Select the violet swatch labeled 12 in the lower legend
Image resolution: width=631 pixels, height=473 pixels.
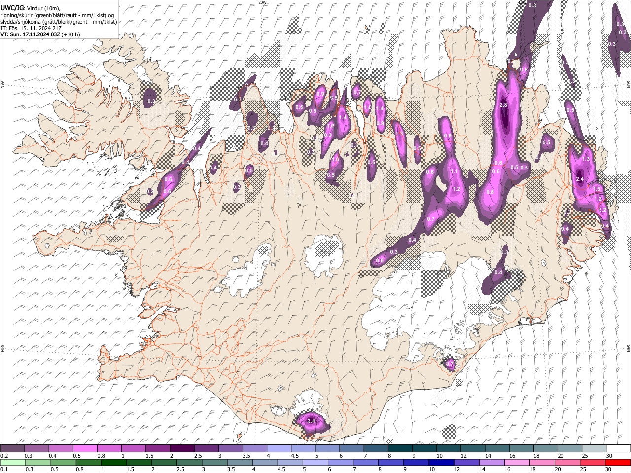(x=466, y=462)
